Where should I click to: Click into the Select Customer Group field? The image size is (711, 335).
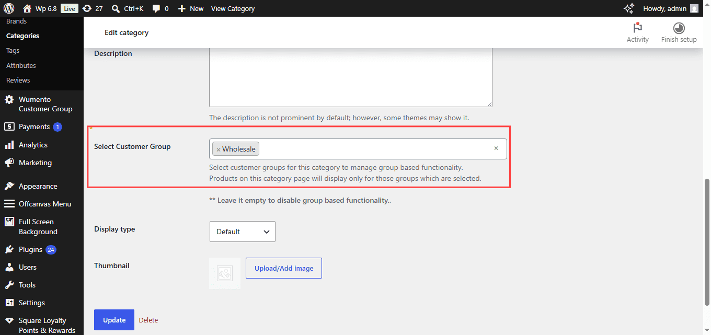pos(358,149)
